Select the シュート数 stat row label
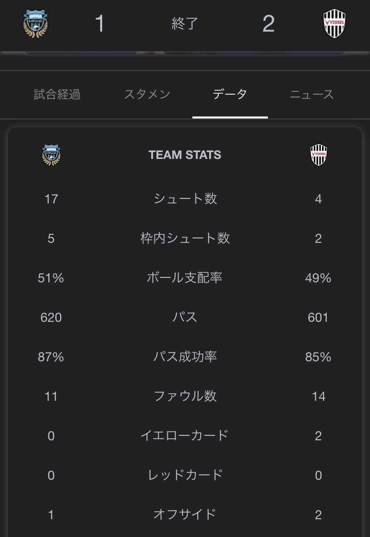This screenshot has width=370, height=537. pos(185,198)
